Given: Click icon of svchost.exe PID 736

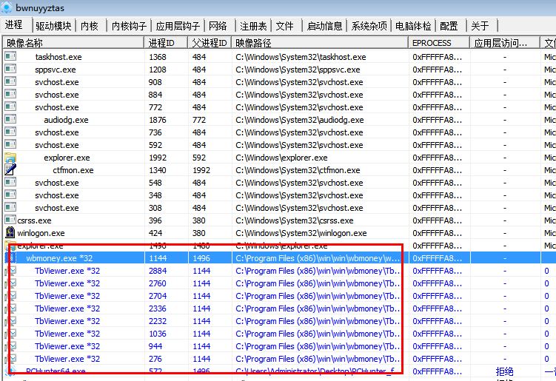Looking at the screenshot, I should 10,132.
